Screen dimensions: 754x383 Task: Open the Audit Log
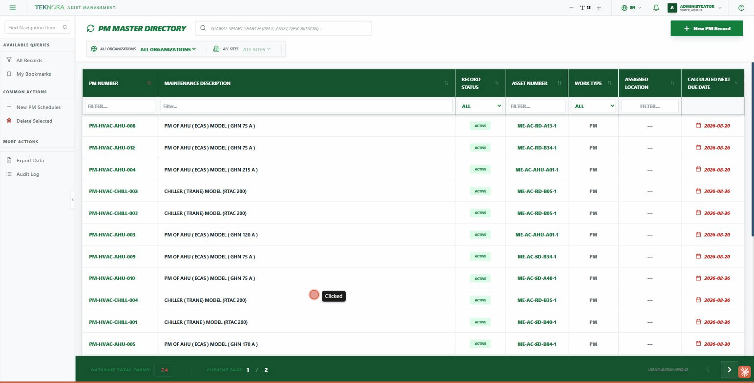point(27,174)
